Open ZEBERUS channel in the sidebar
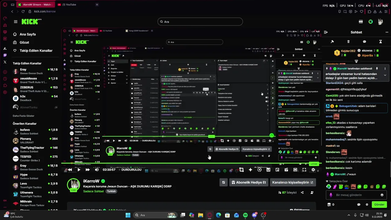 (x=35, y=89)
